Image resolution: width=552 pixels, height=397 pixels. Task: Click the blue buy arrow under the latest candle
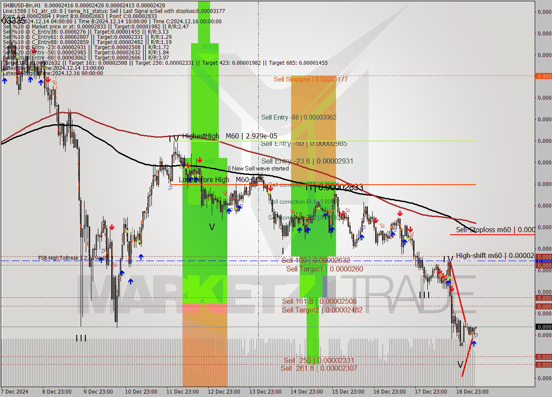click(474, 343)
